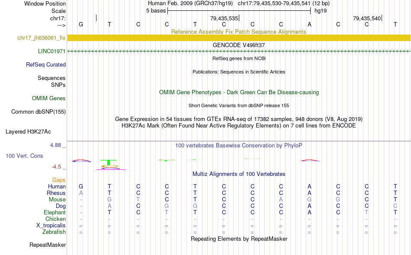Click the LINC01971 gene label
The height and width of the screenshot is (255, 411).
coord(51,51)
